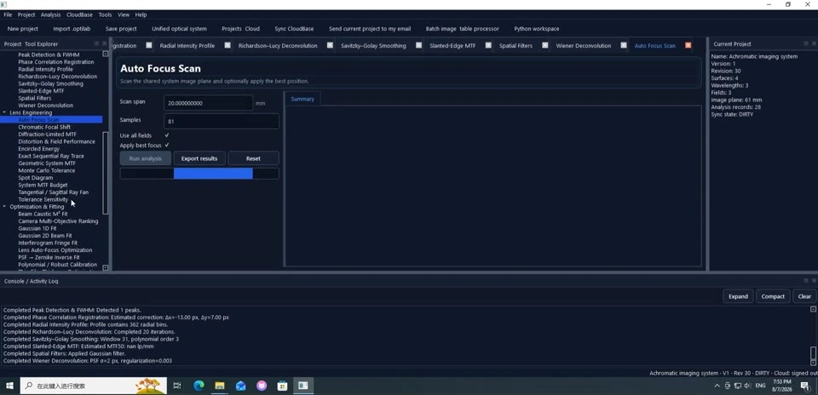
Task: Open Microsoft Store from the taskbar
Action: coord(282,386)
